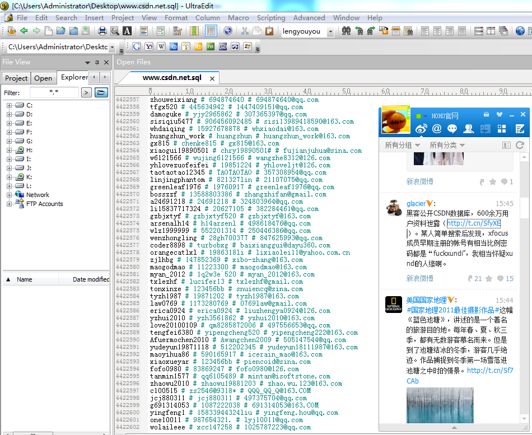Switch to the Open tab in File View

[x=43, y=78]
